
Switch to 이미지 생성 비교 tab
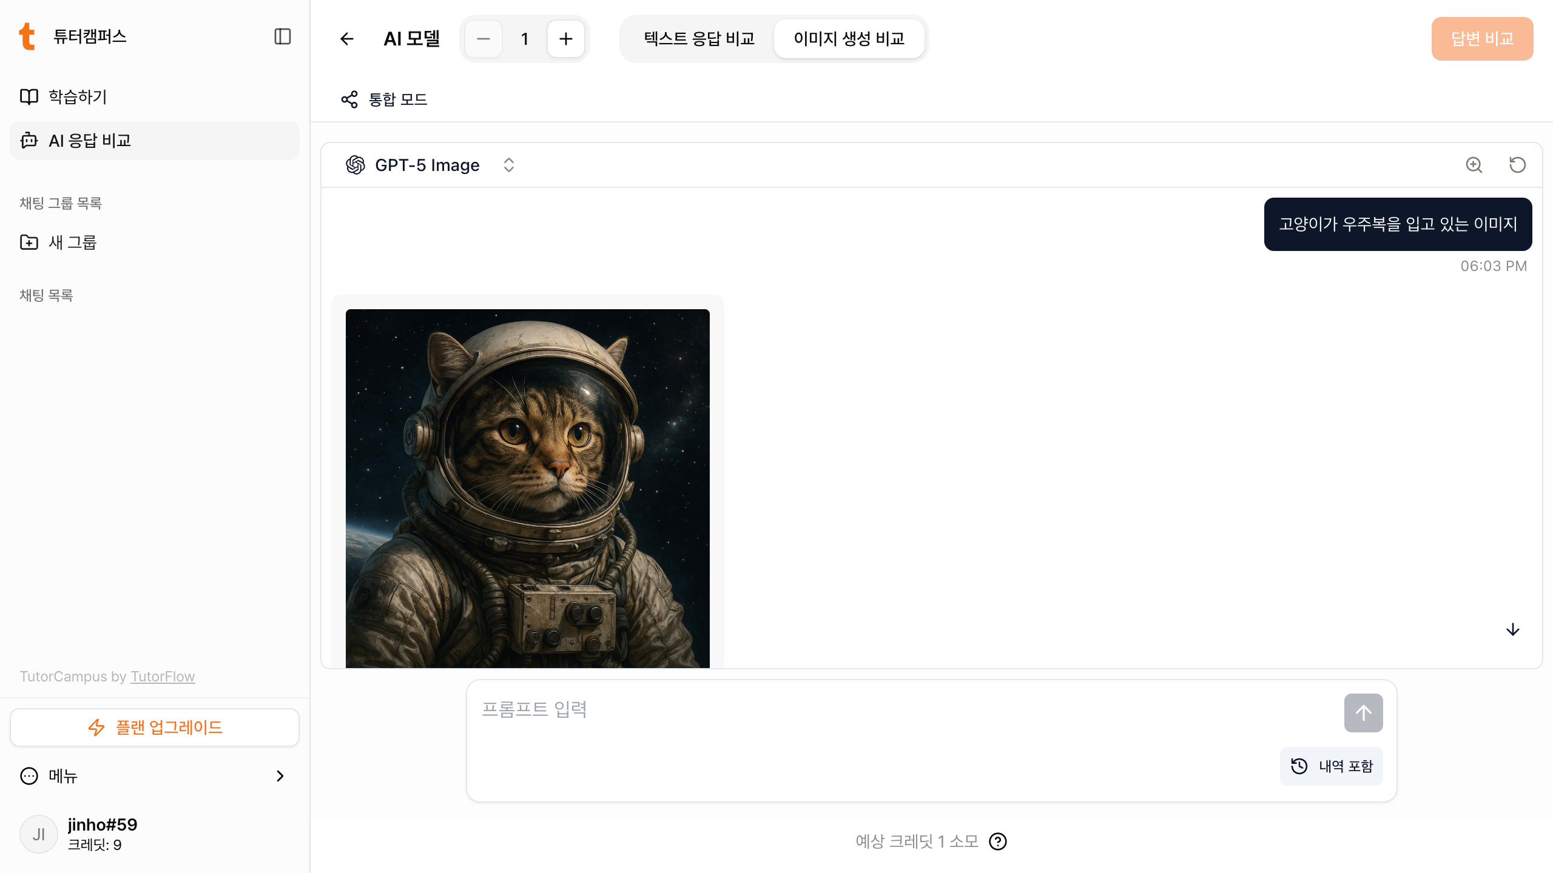pyautogui.click(x=849, y=39)
